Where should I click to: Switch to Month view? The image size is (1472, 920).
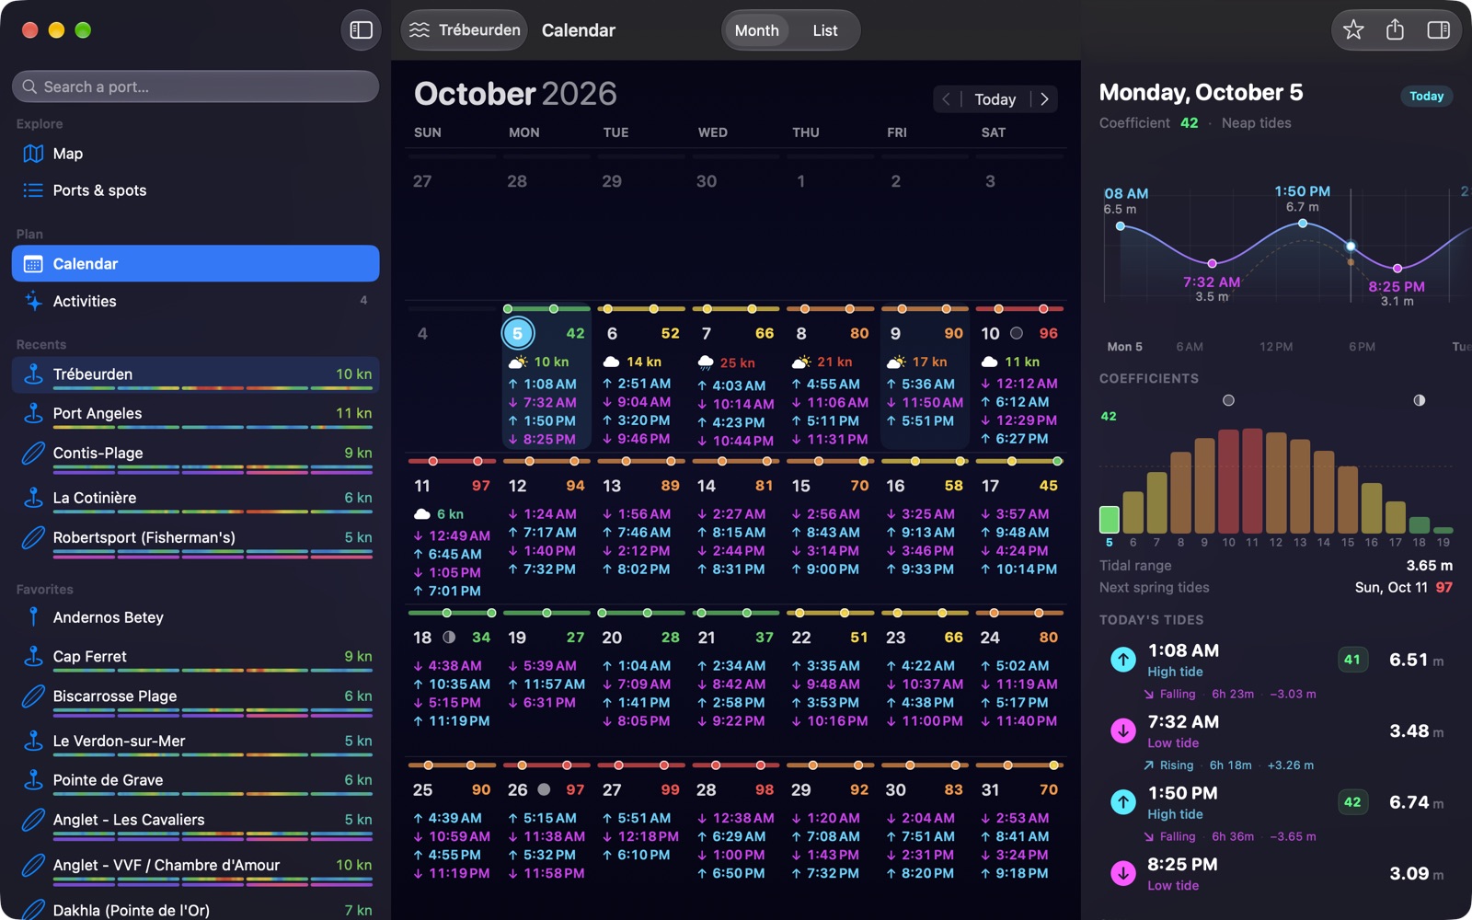756,30
